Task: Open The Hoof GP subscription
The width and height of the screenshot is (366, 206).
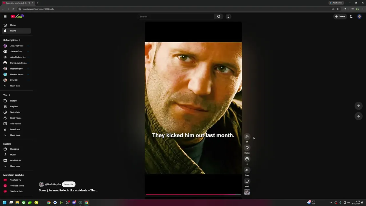Action: [16, 51]
